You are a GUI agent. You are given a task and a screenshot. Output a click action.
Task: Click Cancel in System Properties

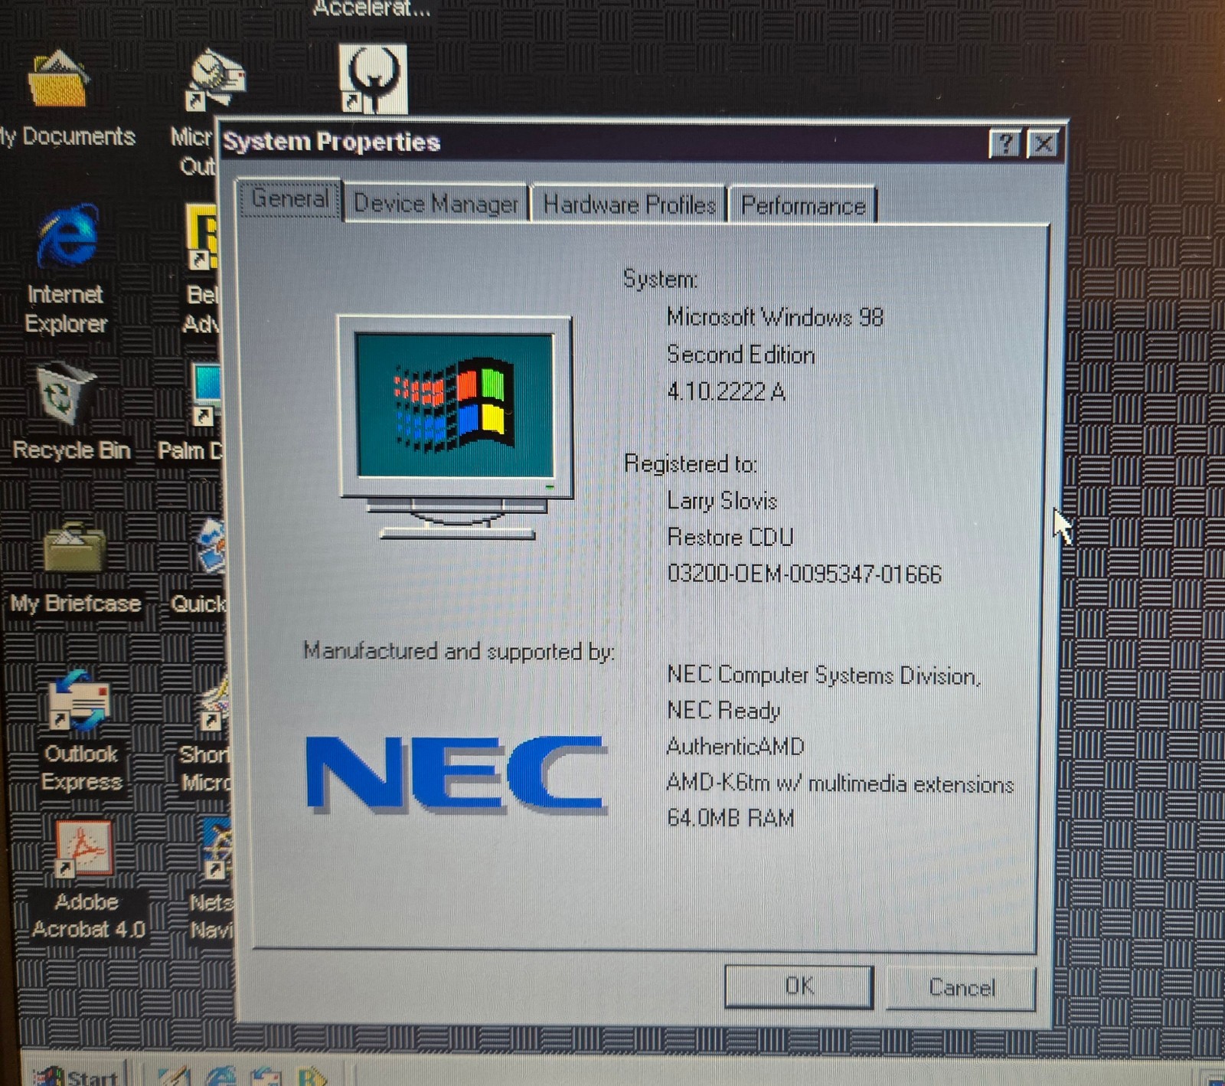(961, 987)
